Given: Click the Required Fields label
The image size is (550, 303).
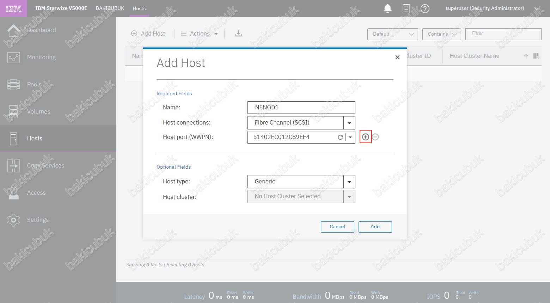Looking at the screenshot, I should click(x=174, y=93).
